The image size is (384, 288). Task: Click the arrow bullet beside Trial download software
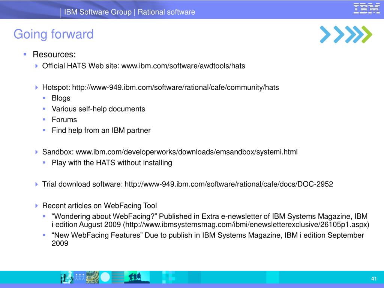point(36,184)
